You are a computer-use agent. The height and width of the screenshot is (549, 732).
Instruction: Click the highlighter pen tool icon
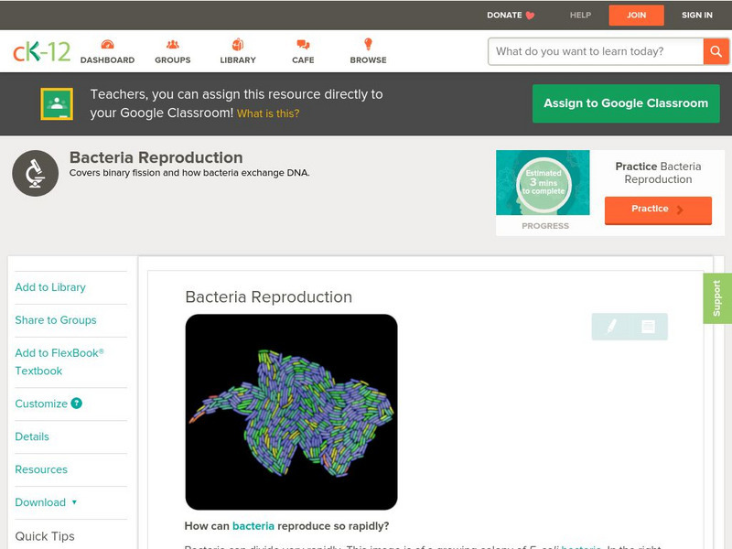coord(611,327)
